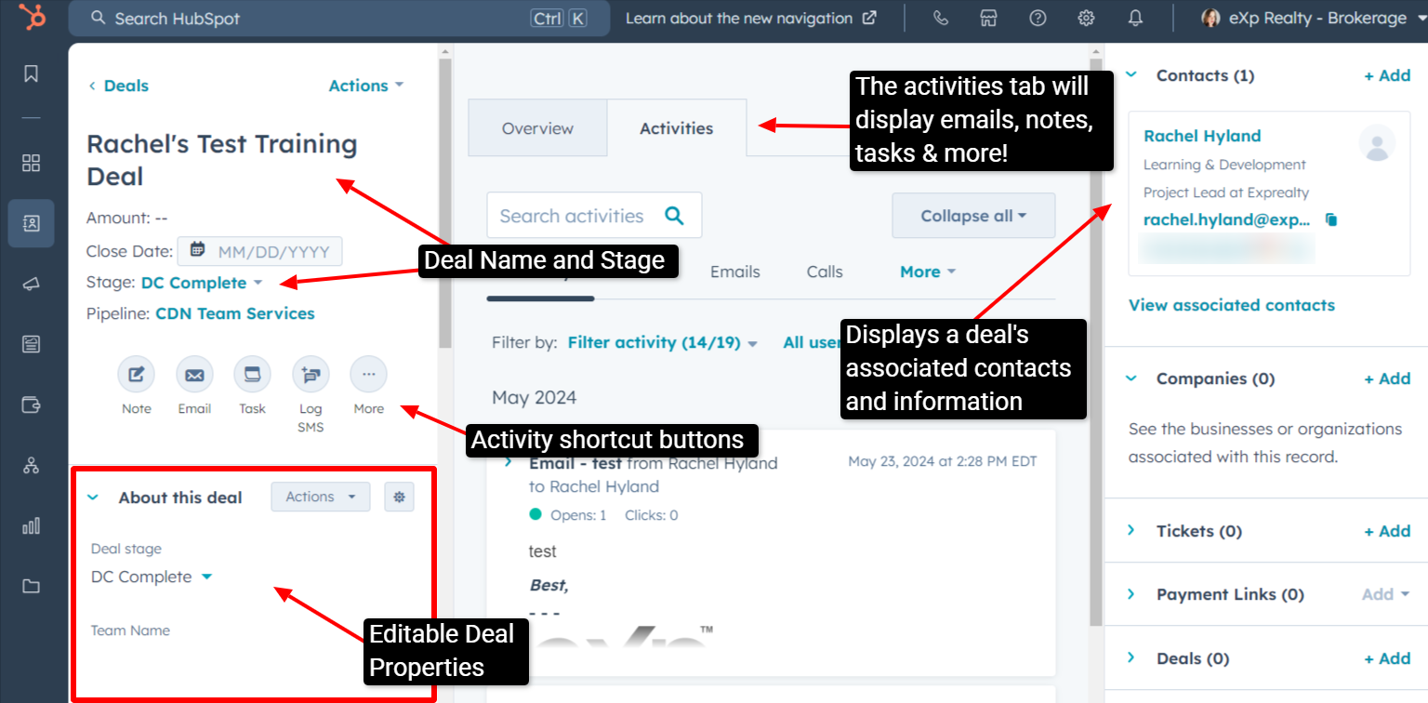Open the Help question mark icon

[x=1038, y=18]
